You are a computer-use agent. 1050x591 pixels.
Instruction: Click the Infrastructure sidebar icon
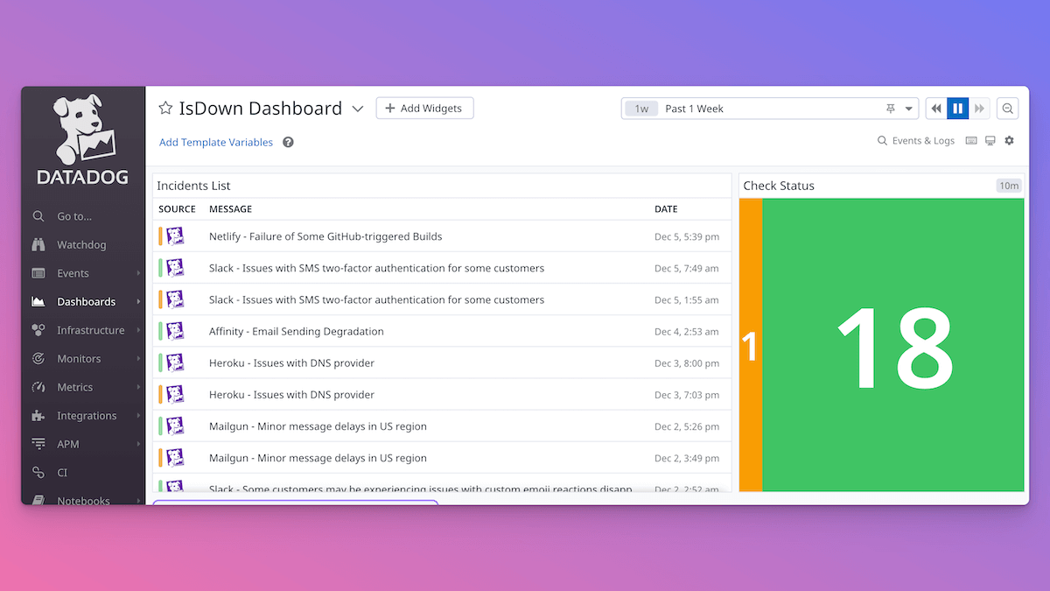click(38, 330)
